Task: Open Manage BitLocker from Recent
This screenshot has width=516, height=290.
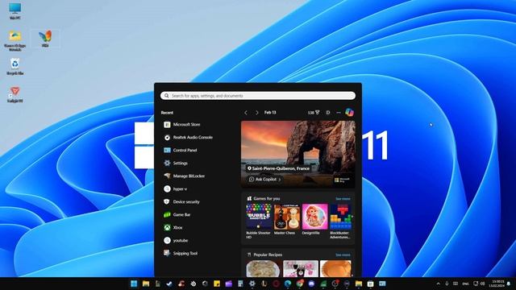Action: [x=184, y=176]
